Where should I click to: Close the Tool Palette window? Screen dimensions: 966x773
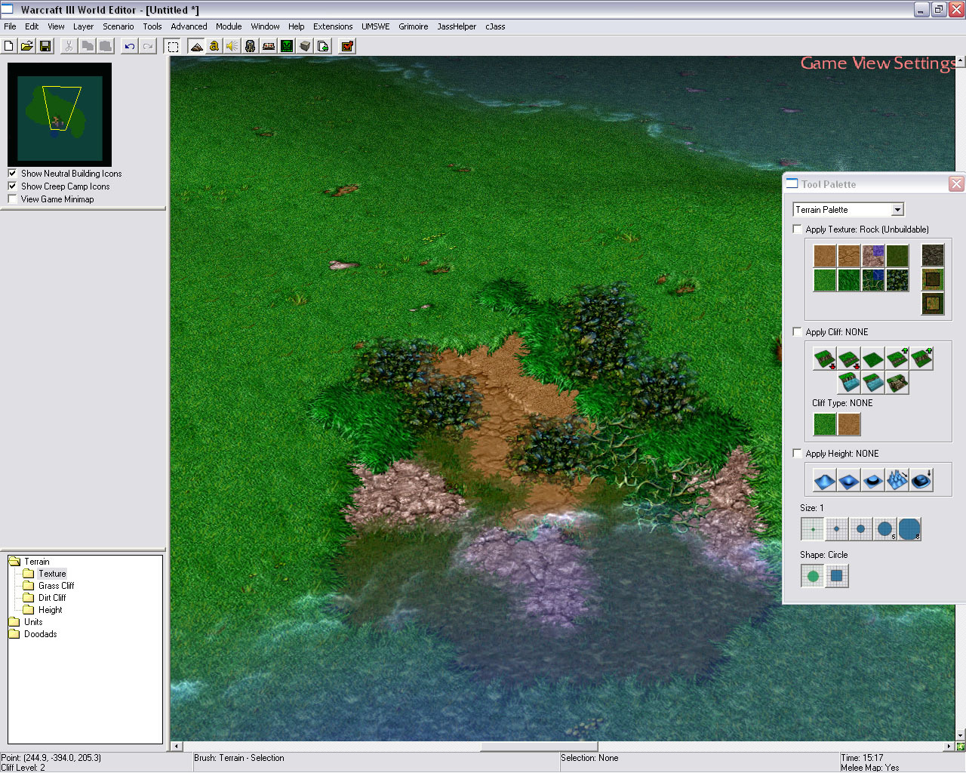[x=956, y=183]
